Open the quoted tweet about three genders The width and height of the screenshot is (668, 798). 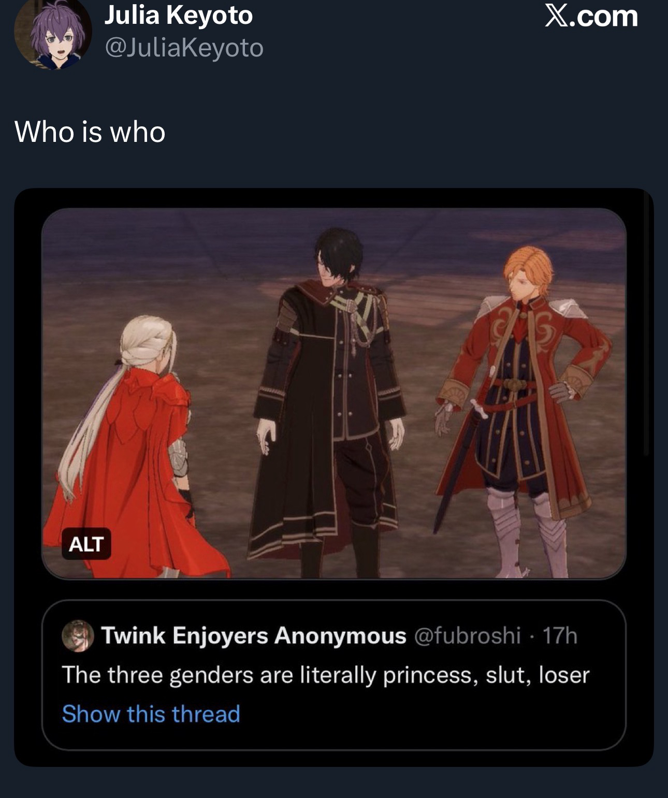click(326, 675)
